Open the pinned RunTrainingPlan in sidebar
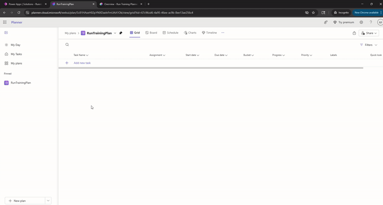This screenshot has width=383, height=205. point(21,83)
